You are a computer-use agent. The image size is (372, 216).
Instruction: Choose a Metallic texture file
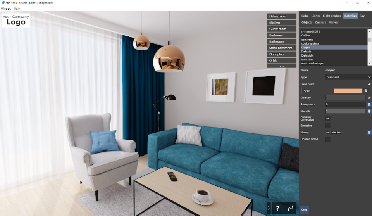pyautogui.click(x=369, y=111)
